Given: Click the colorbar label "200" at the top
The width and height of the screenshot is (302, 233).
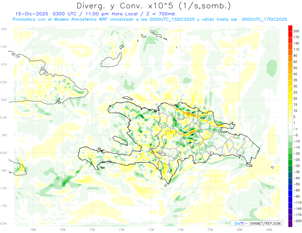Looking at the screenshot, I should 296,31.
